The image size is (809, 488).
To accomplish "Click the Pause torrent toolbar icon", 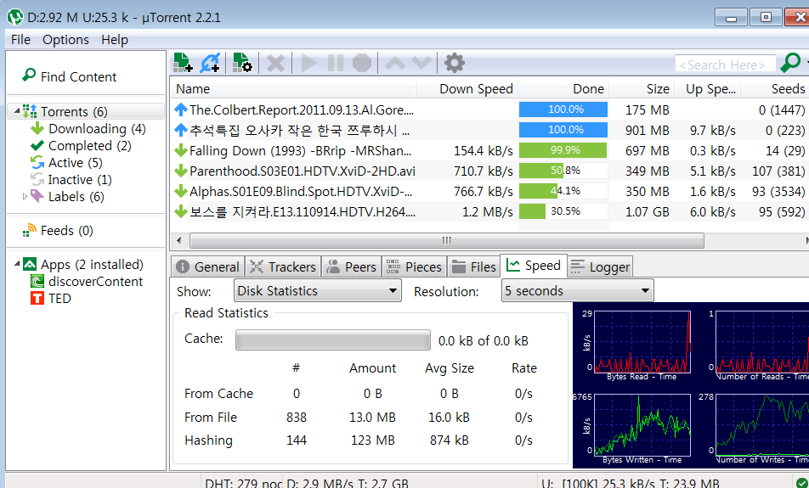I will (336, 63).
